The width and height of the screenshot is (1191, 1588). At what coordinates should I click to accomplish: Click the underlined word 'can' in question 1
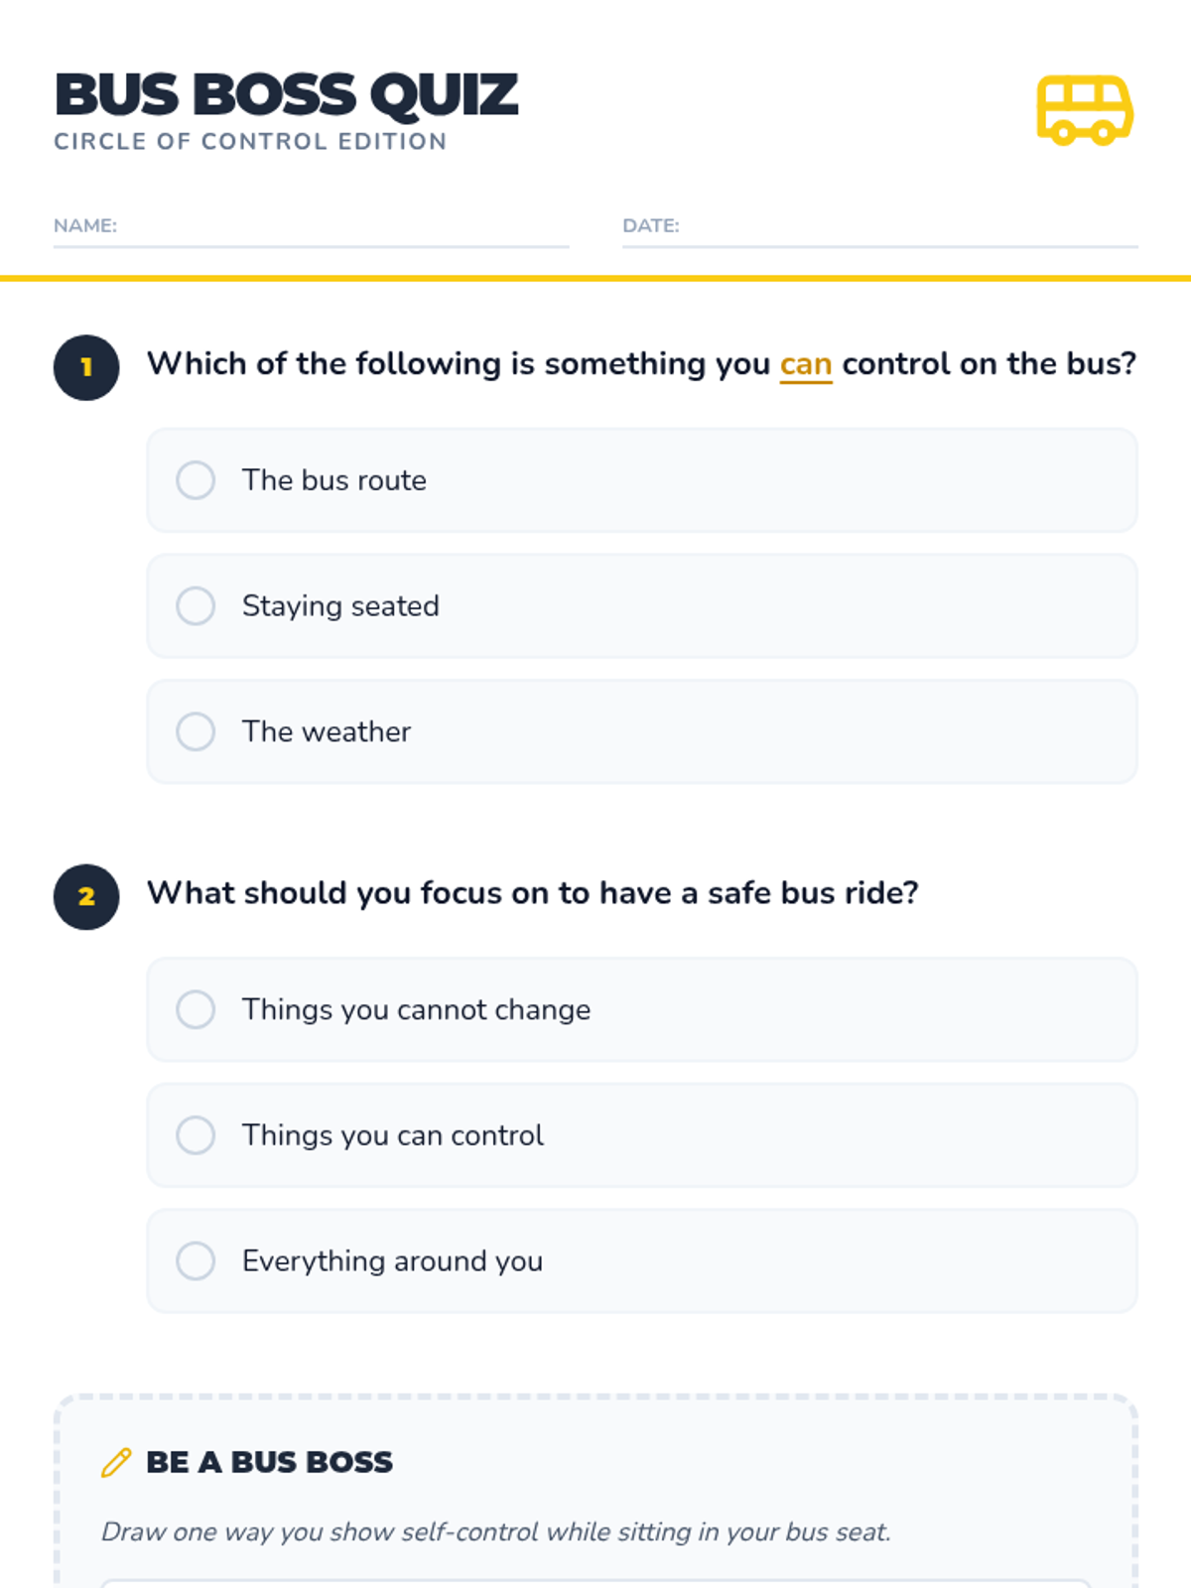point(805,364)
